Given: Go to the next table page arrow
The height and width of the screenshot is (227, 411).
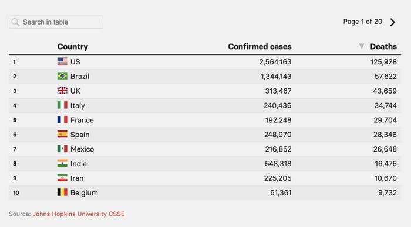Looking at the screenshot, I should coord(392,22).
